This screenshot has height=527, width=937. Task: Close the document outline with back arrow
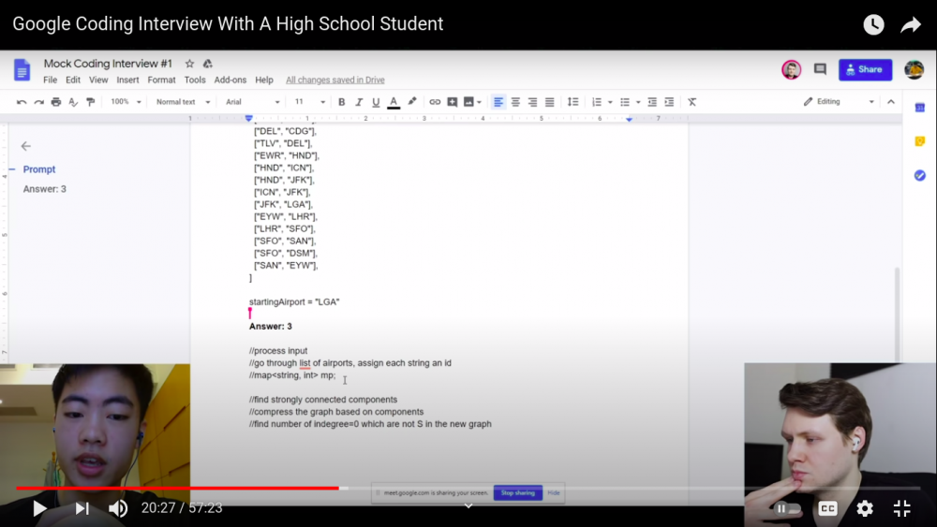(25, 146)
